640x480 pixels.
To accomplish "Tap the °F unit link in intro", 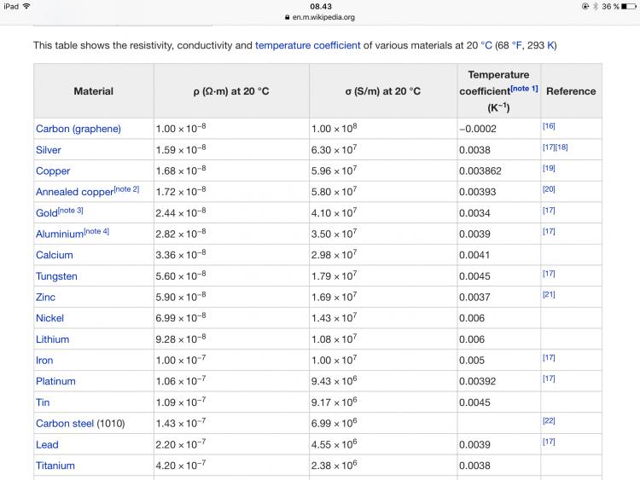I will click(x=517, y=45).
